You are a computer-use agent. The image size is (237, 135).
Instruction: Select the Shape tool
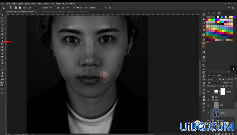click(2, 70)
